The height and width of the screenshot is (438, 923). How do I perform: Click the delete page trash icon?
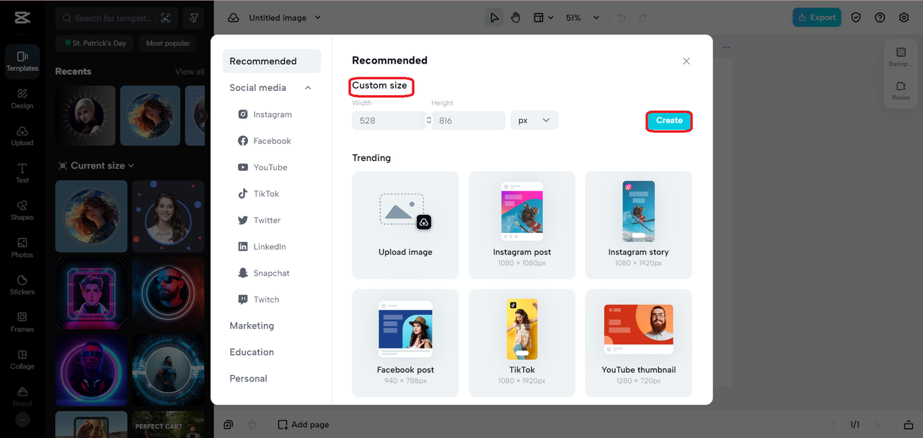252,424
